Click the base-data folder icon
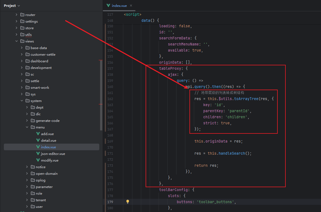 tap(28, 48)
